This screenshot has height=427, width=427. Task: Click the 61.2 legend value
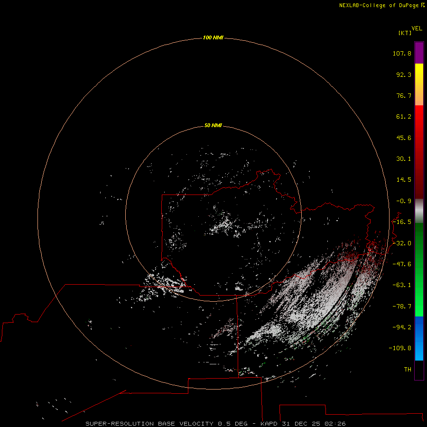click(404, 117)
